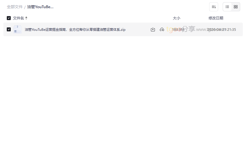Switch to grid view layout

(x=235, y=7)
